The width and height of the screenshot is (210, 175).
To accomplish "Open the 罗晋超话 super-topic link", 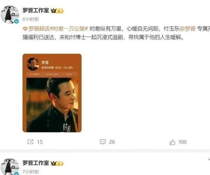I will point(39,29).
